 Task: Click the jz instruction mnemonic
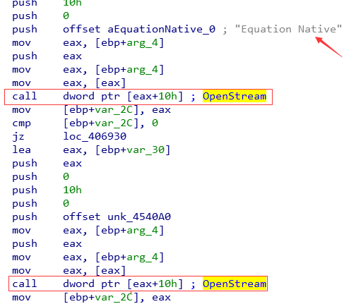18,137
